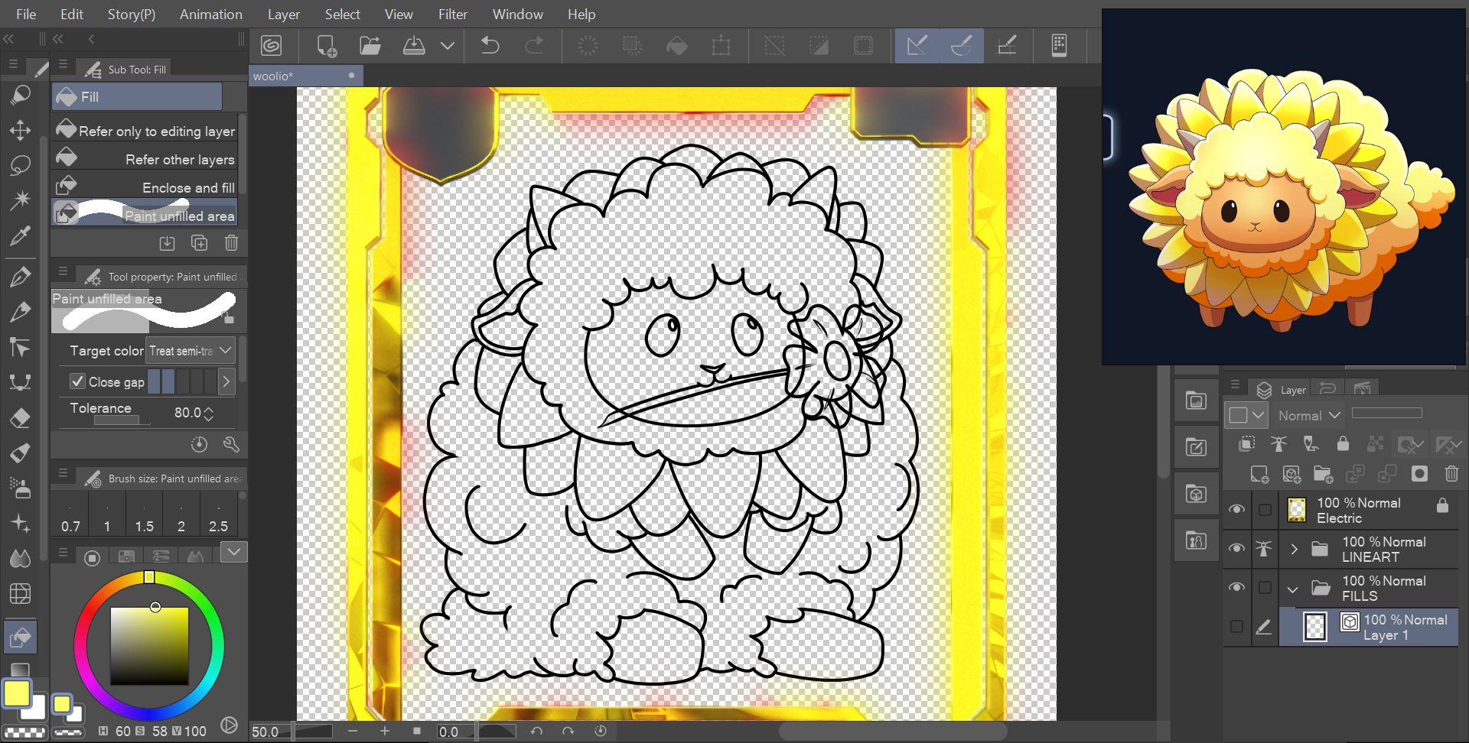1469x743 pixels.
Task: Open the save options dropdown arrow
Action: pyautogui.click(x=448, y=46)
